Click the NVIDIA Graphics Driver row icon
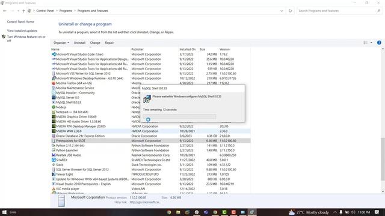The image size is (385, 216). click(x=54, y=116)
